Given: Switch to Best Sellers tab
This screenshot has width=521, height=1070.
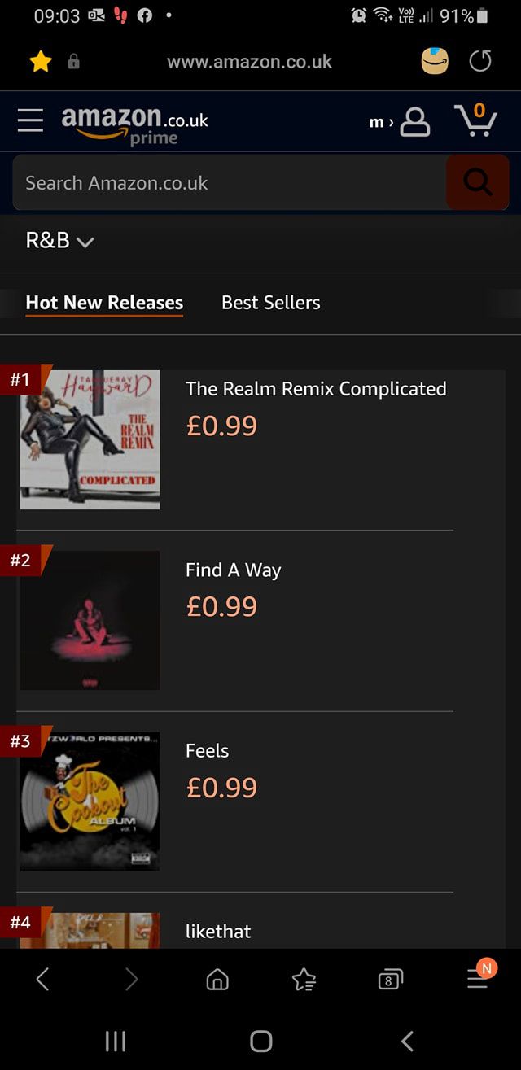Looking at the screenshot, I should click(x=271, y=303).
